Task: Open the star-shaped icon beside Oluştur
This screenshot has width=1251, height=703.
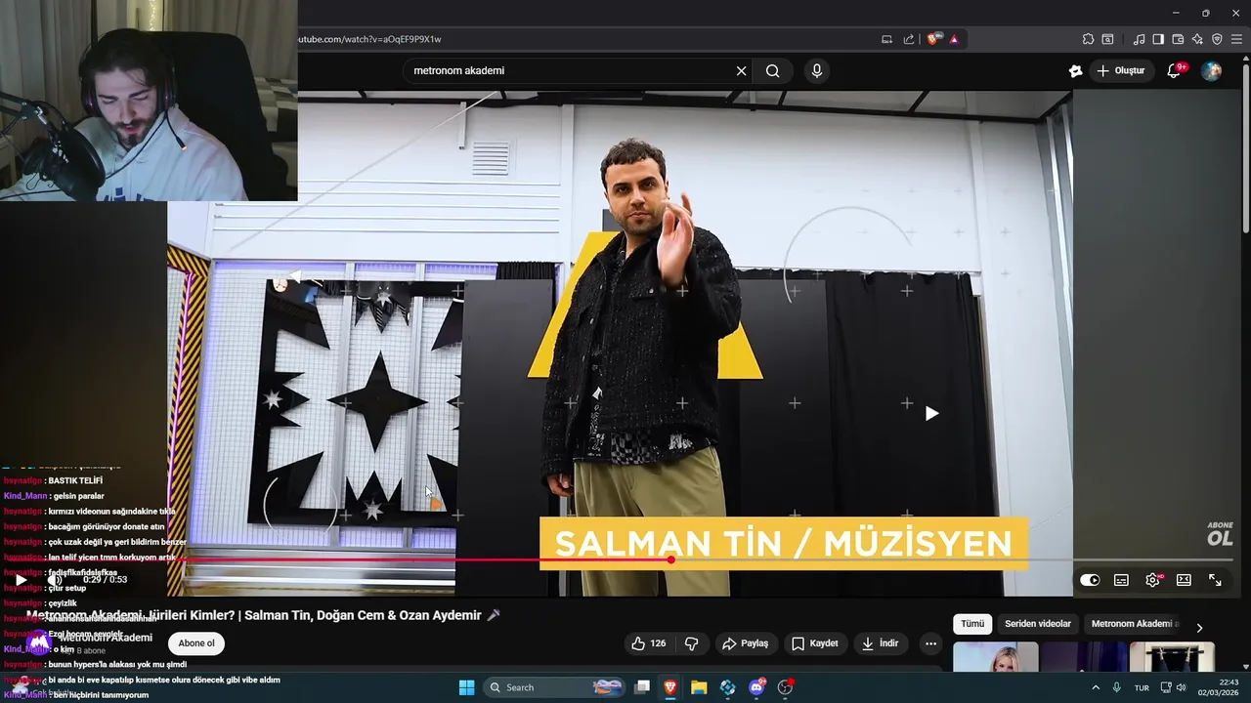Action: (x=1075, y=70)
